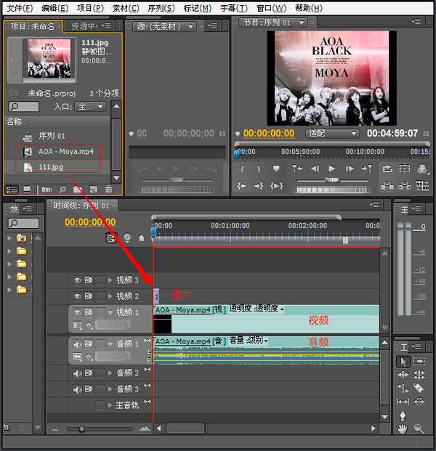Step back one frame in program monitor

tap(315, 168)
